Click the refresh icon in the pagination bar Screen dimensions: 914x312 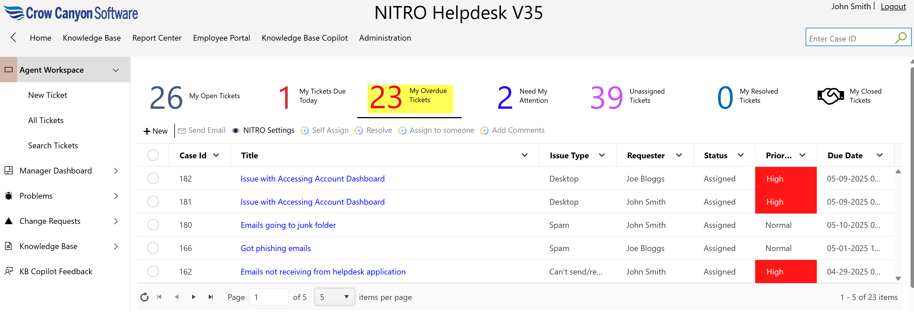point(144,297)
